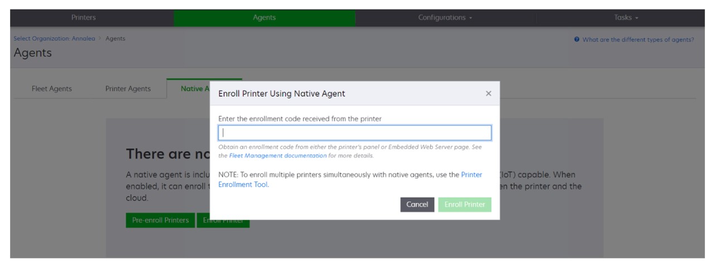Click the enrollment code input field
Screen dimensions: 715x269
[x=355, y=133]
